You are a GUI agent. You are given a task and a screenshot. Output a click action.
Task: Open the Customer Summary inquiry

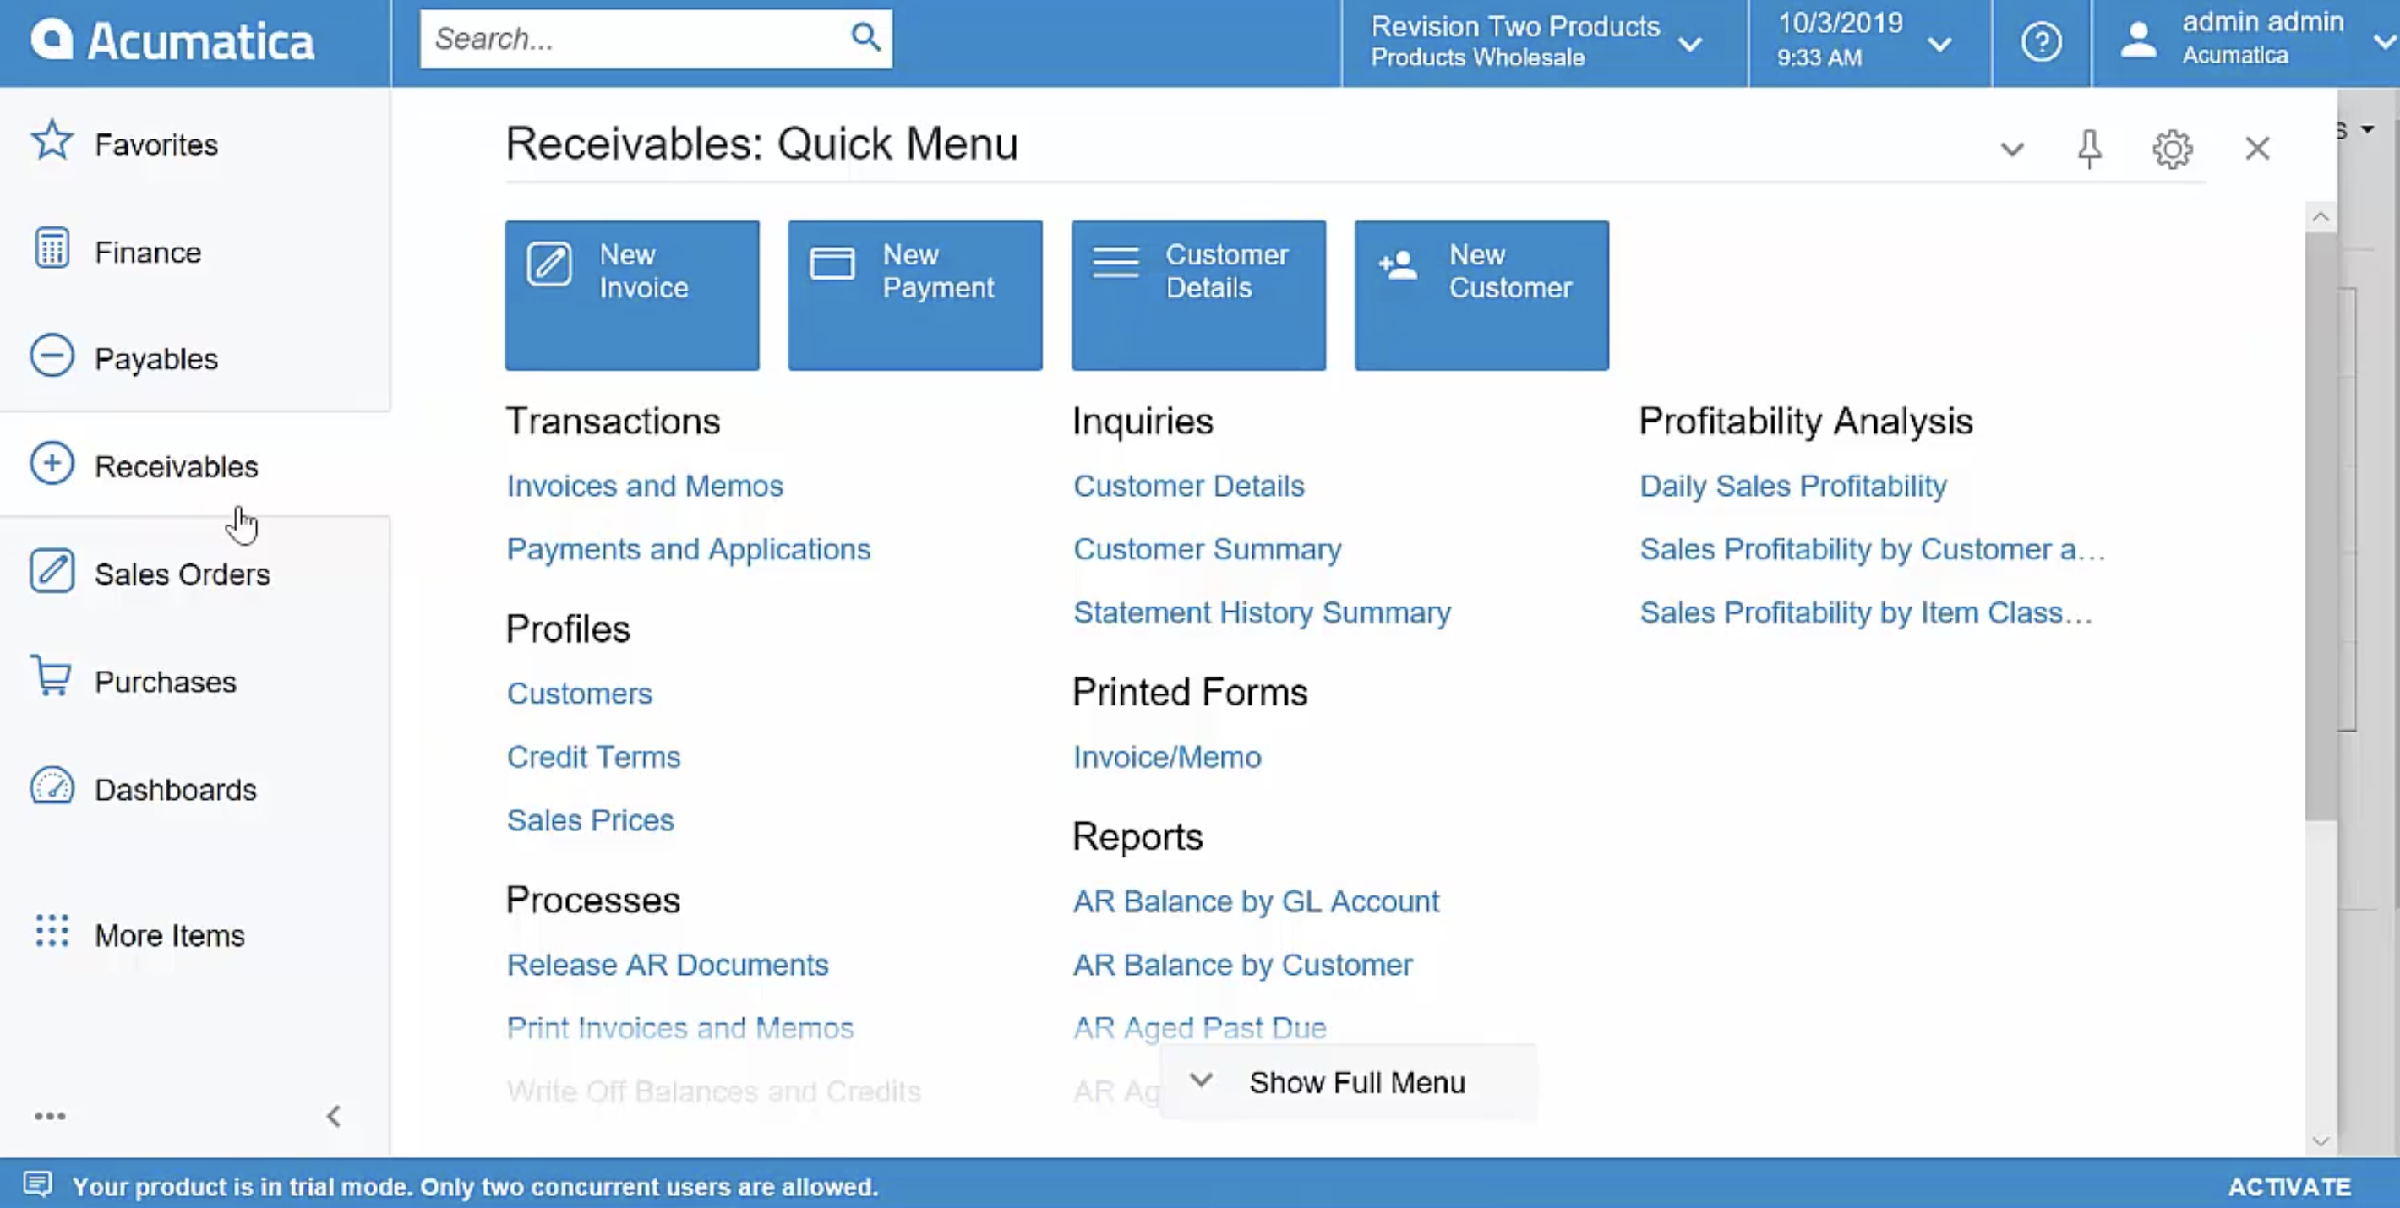tap(1207, 548)
